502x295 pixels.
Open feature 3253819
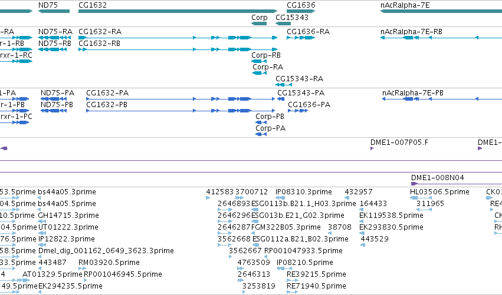[x=259, y=286]
